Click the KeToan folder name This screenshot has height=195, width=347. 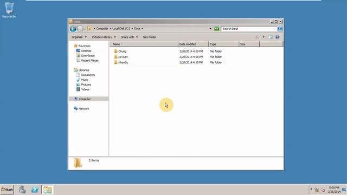123,57
